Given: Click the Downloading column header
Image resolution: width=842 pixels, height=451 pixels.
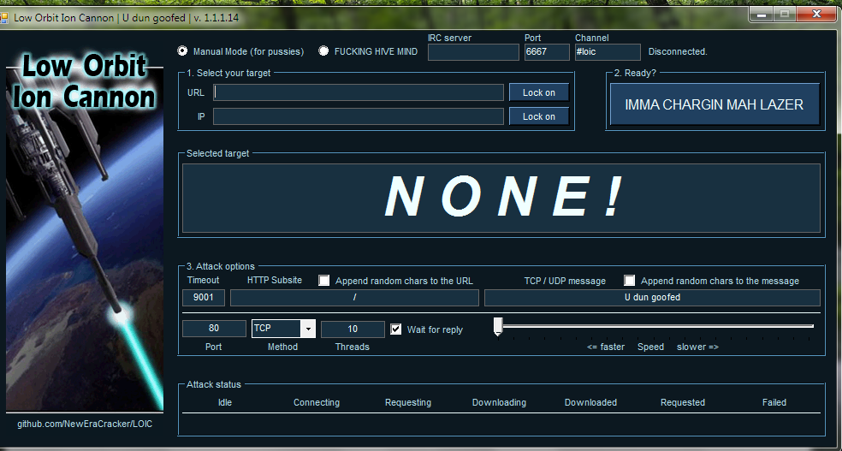Looking at the screenshot, I should 500,402.
